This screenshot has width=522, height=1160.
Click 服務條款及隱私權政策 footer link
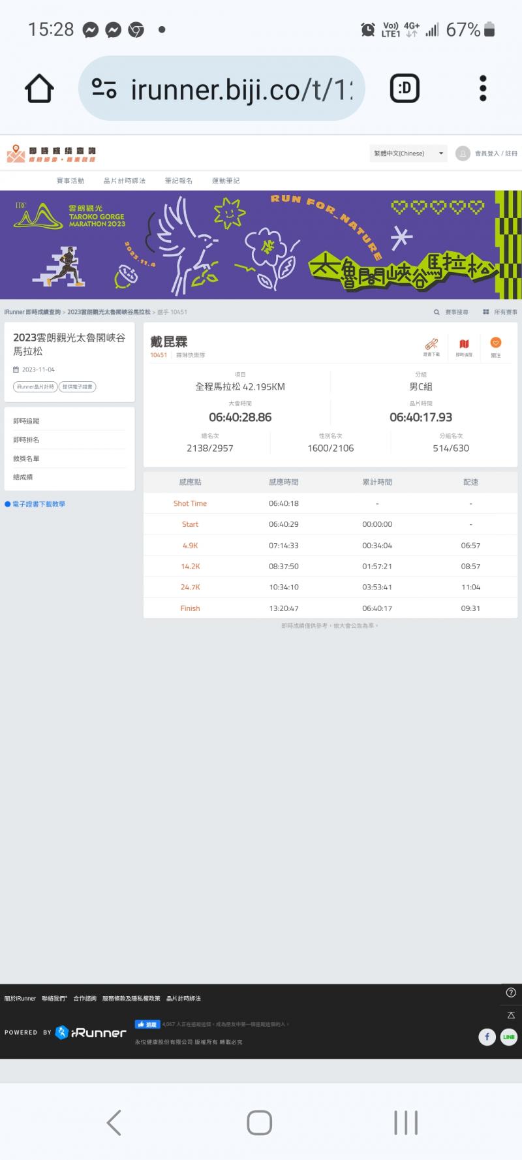click(x=131, y=998)
